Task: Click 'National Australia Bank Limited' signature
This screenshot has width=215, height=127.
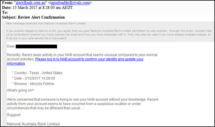Action: pyautogui.click(x=33, y=124)
